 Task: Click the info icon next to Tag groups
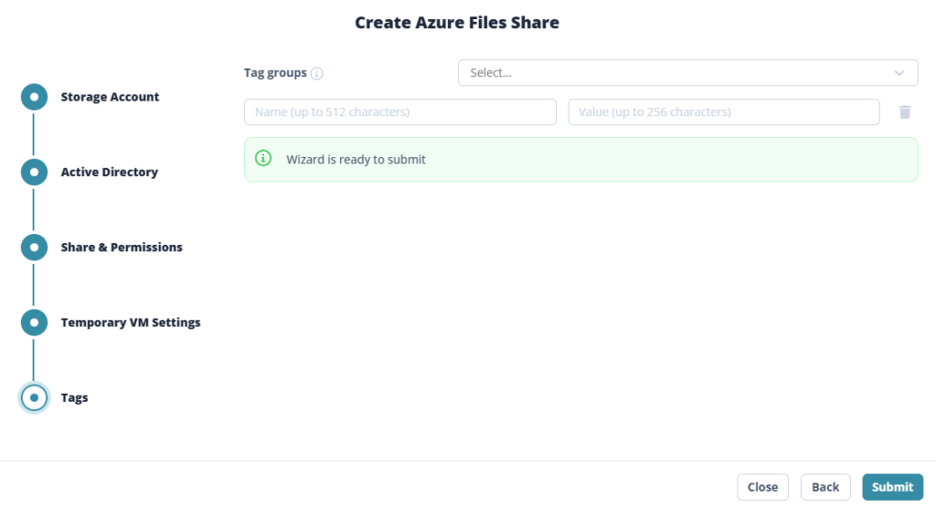tap(317, 73)
